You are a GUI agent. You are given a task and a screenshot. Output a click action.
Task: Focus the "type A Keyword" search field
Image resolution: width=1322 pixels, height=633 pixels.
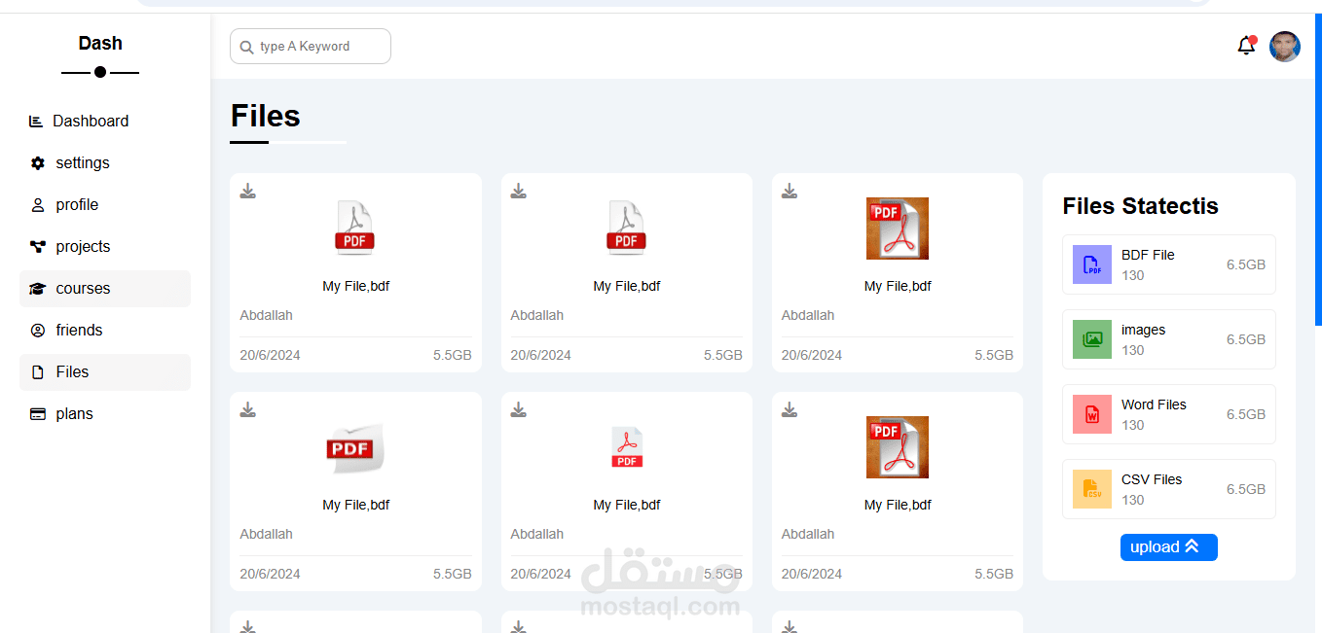311,46
